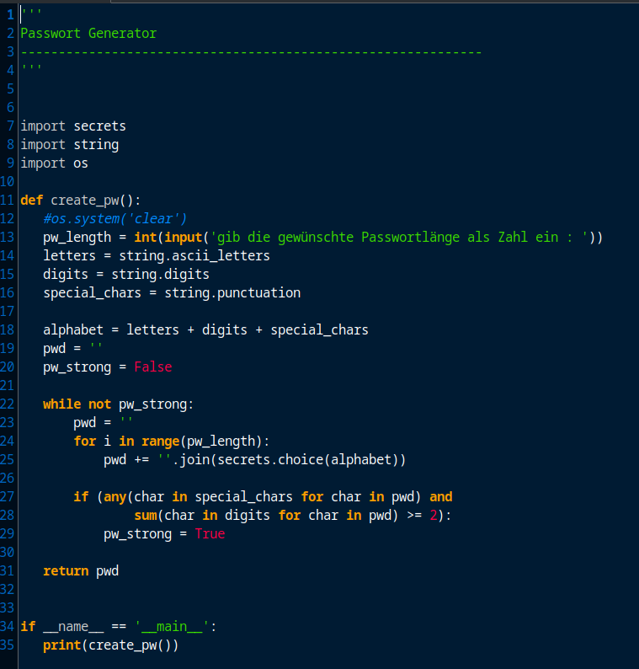Click the 'return' keyword before pwd
This screenshot has height=669, width=639.
pyautogui.click(x=66, y=571)
